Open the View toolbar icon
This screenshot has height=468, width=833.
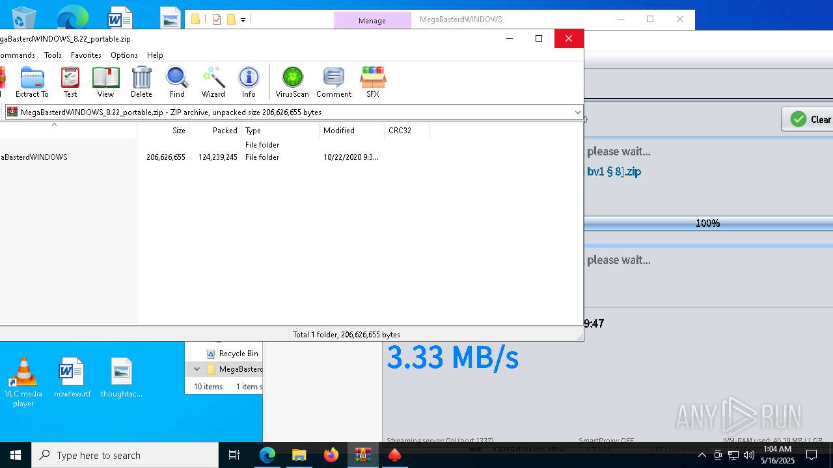(105, 82)
